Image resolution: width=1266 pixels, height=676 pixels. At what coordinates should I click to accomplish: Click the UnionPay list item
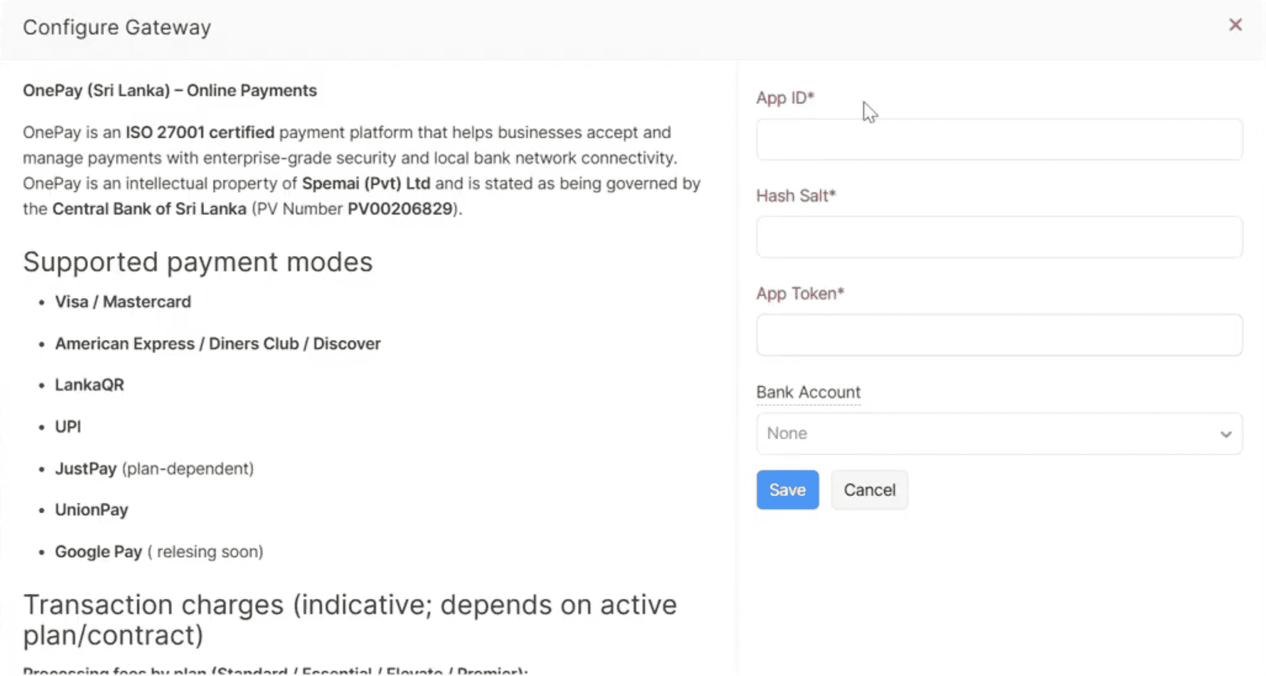click(x=91, y=510)
